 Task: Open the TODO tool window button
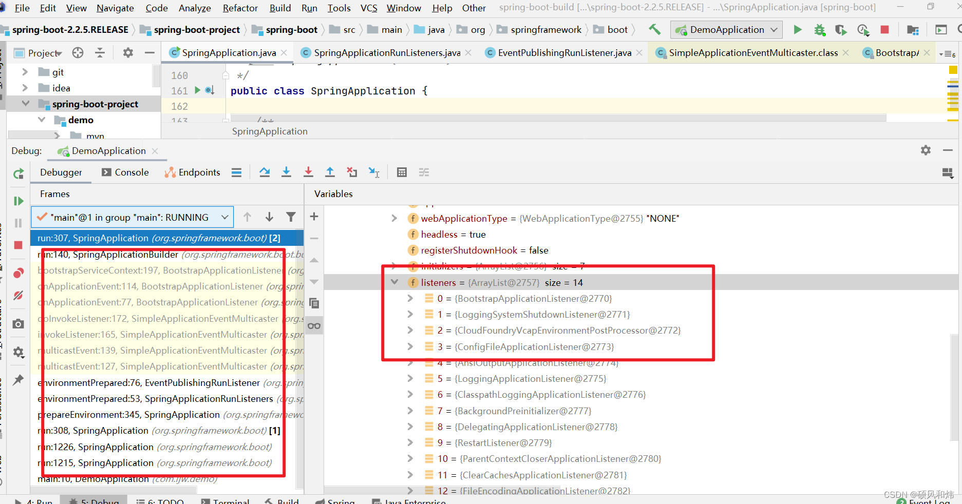click(160, 501)
